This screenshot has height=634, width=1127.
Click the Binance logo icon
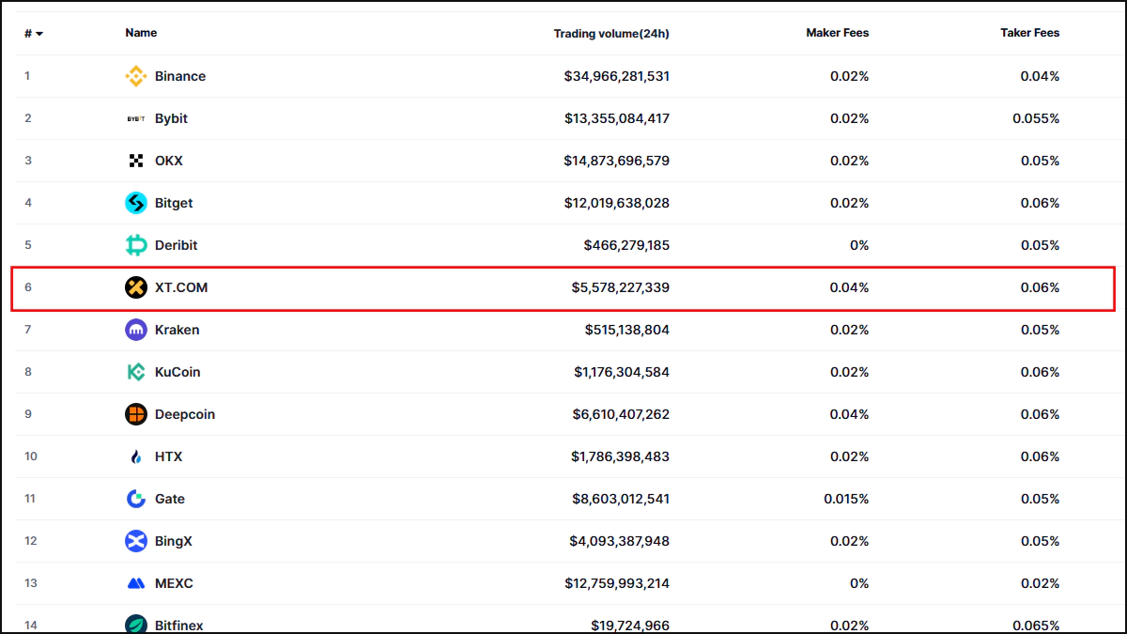tap(136, 76)
